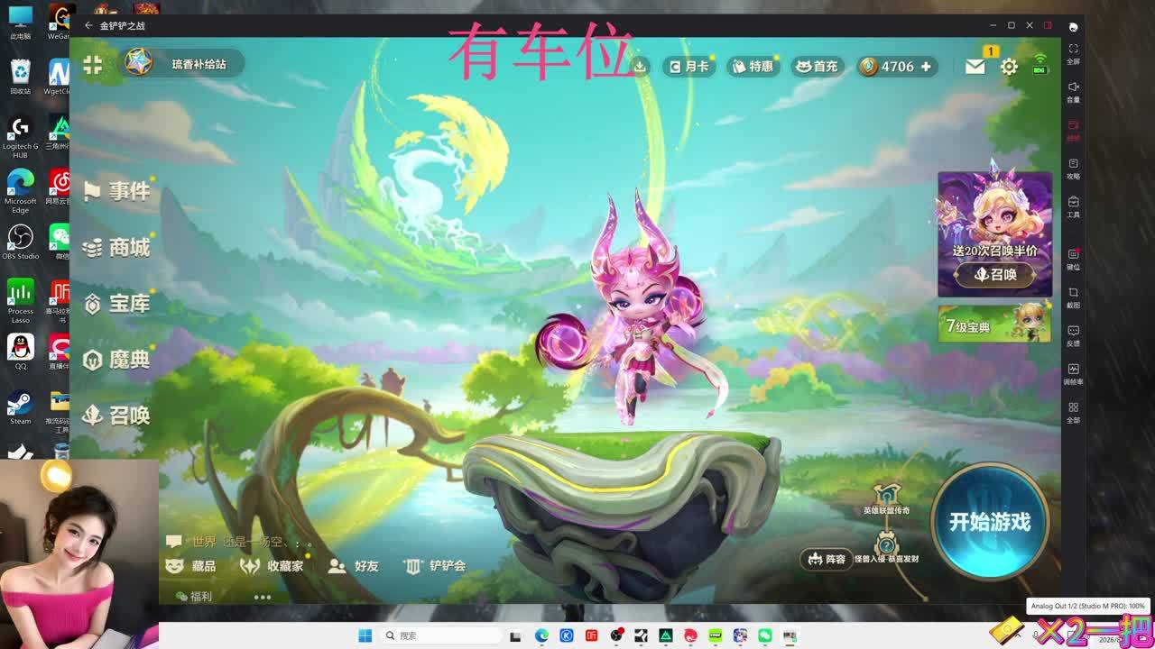Click the 截图 screenshot icon in emulator sidebar

pyautogui.click(x=1073, y=297)
